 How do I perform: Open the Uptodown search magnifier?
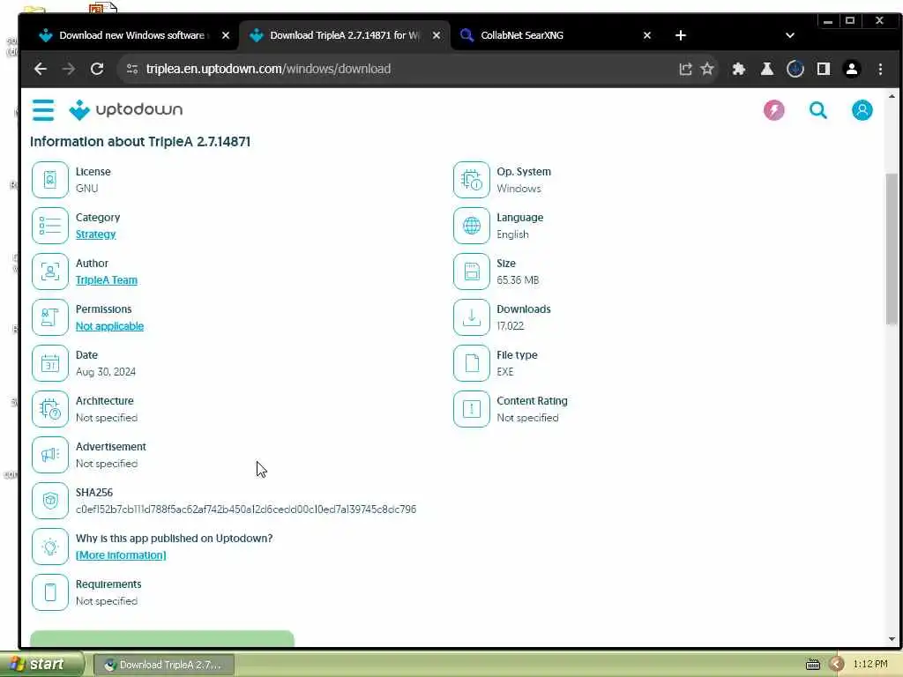pos(817,110)
